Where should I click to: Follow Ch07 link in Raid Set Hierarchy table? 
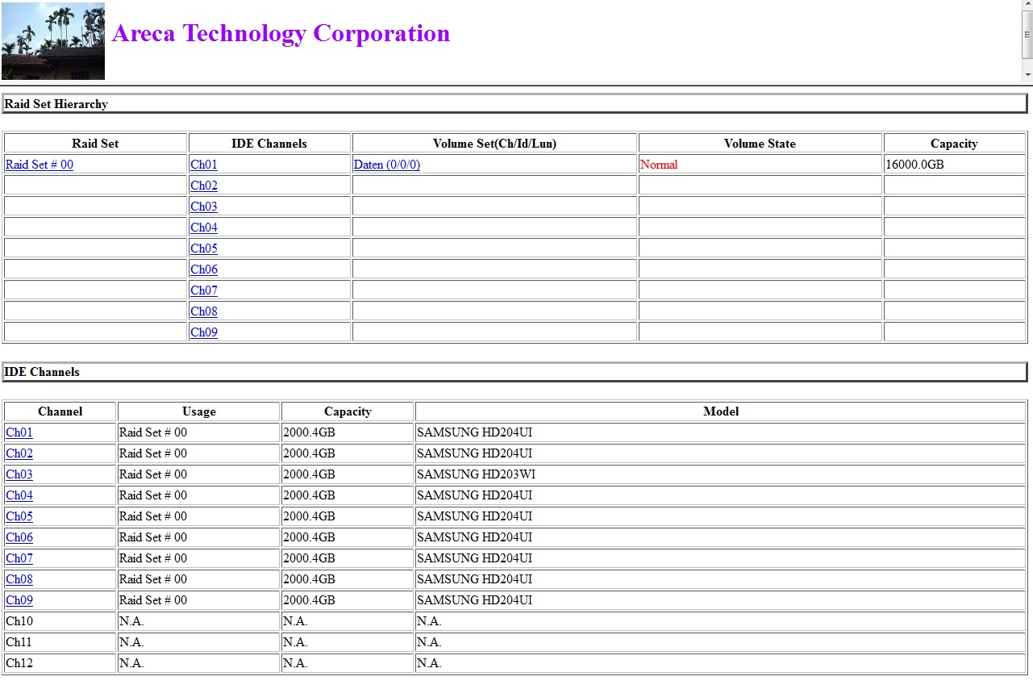pyautogui.click(x=204, y=290)
